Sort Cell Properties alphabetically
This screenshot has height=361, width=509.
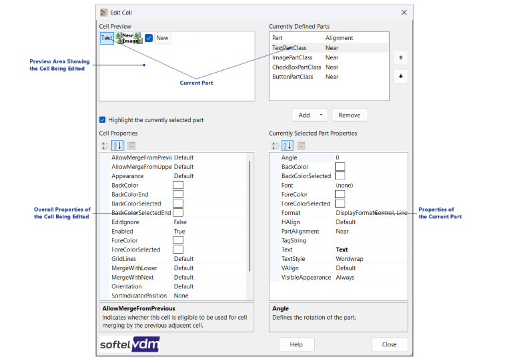[x=117, y=145]
